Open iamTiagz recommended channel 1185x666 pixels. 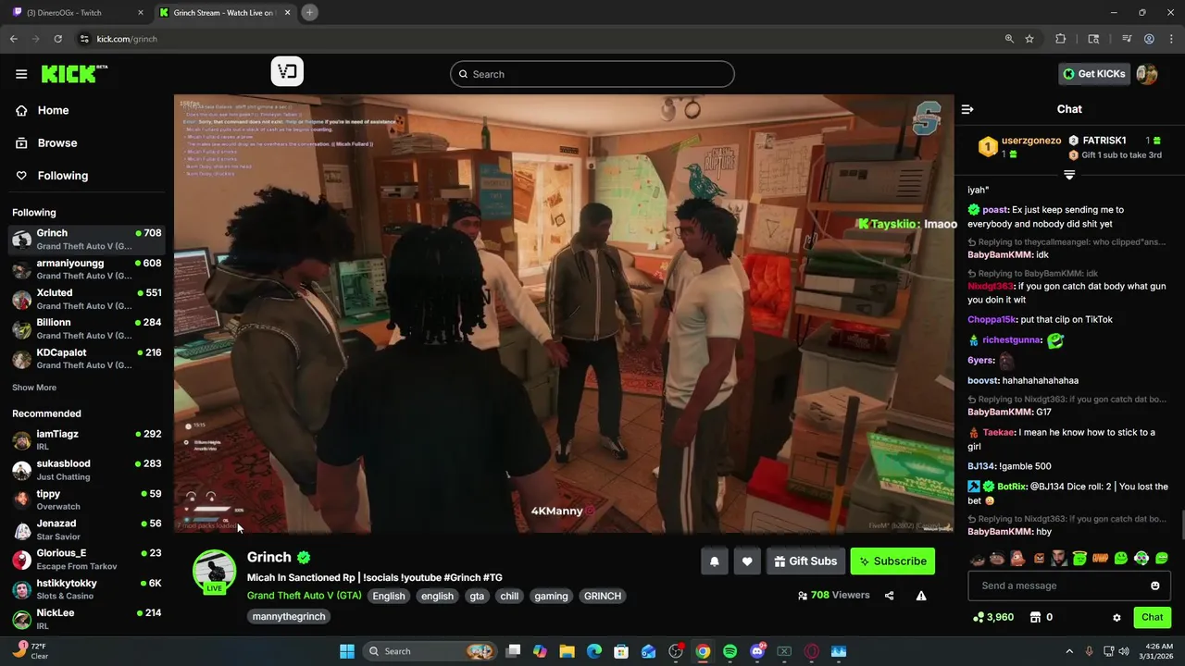(x=87, y=440)
